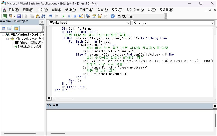
Task: Open the Properties Window toolbar icon
Action: click(x=94, y=16)
